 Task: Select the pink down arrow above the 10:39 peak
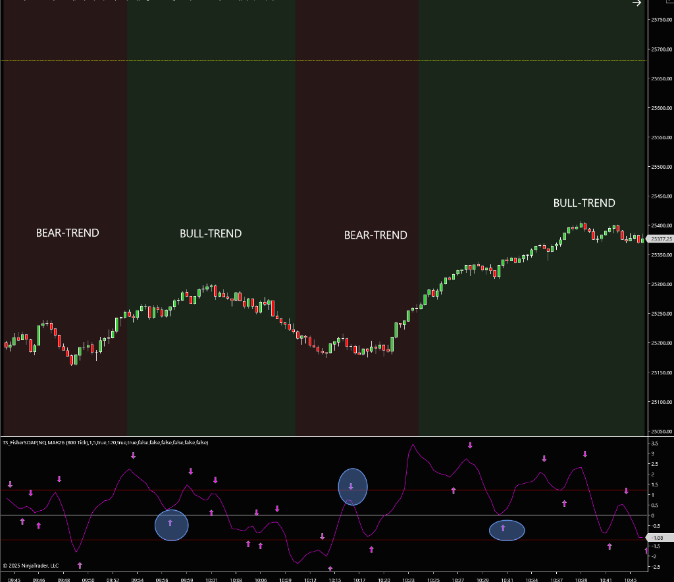[x=584, y=454]
